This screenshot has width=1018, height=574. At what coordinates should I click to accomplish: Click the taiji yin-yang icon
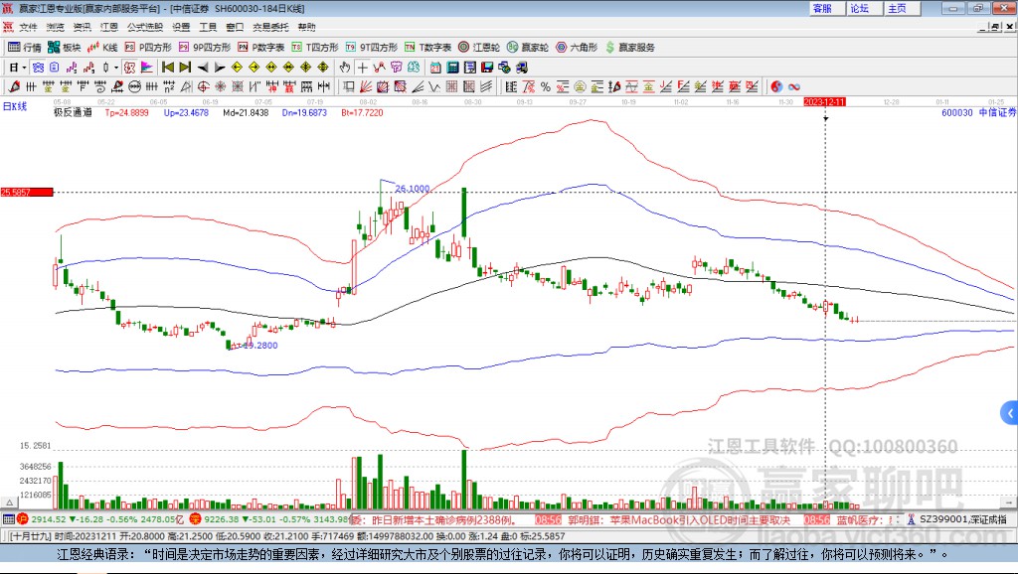(776, 87)
